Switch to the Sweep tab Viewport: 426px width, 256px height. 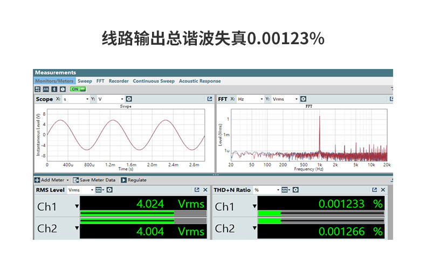pos(85,81)
